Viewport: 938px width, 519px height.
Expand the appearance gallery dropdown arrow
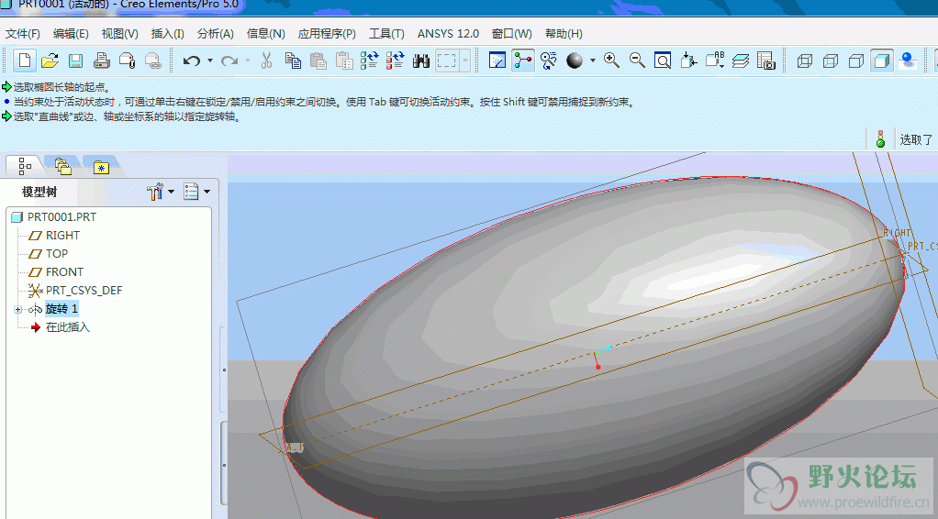coord(593,61)
